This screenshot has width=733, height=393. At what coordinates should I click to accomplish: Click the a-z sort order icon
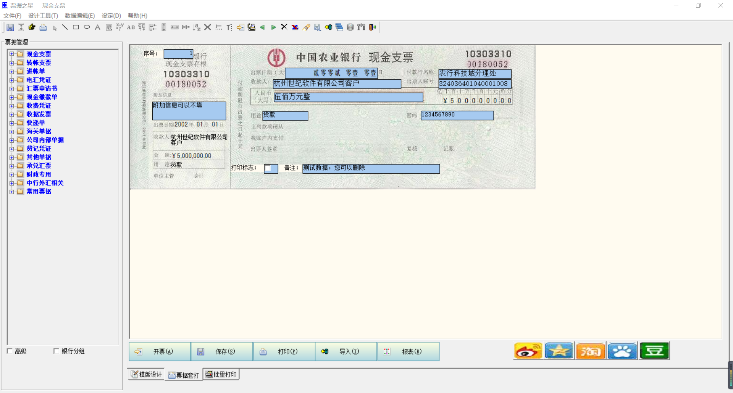(x=197, y=27)
